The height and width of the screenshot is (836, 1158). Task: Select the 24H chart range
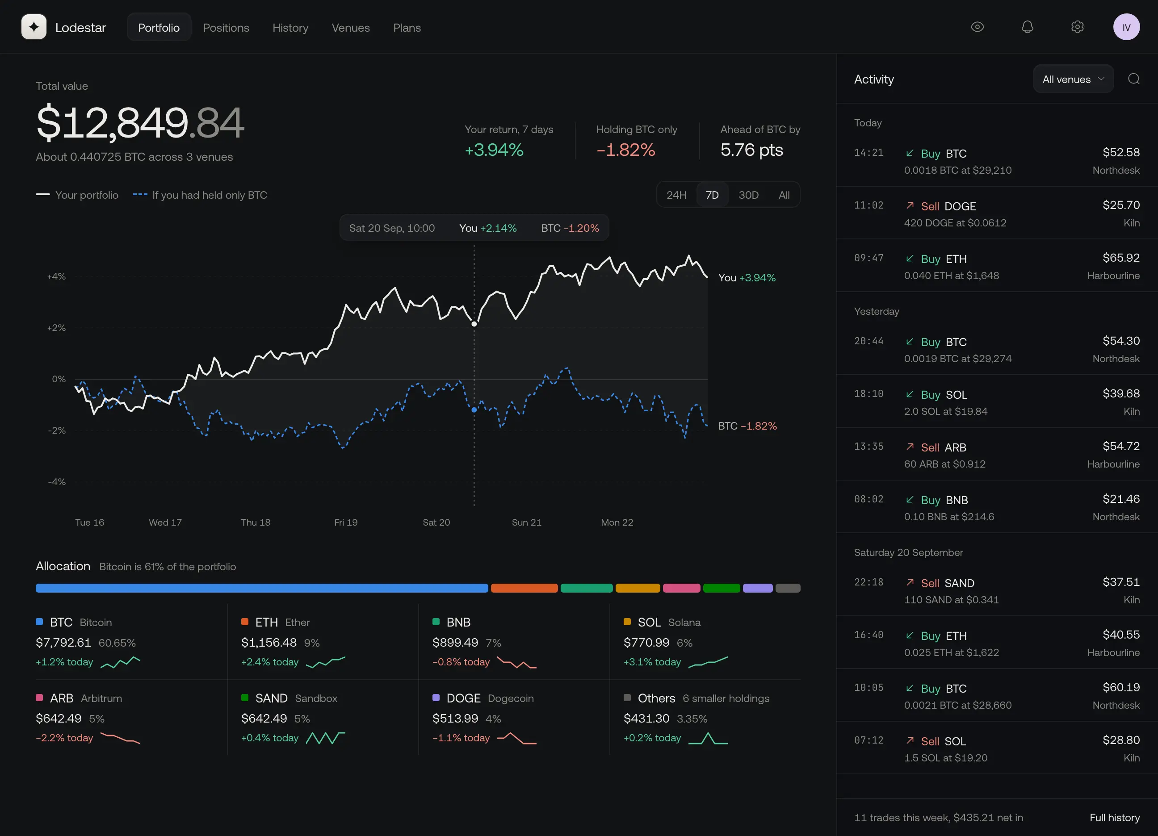676,195
